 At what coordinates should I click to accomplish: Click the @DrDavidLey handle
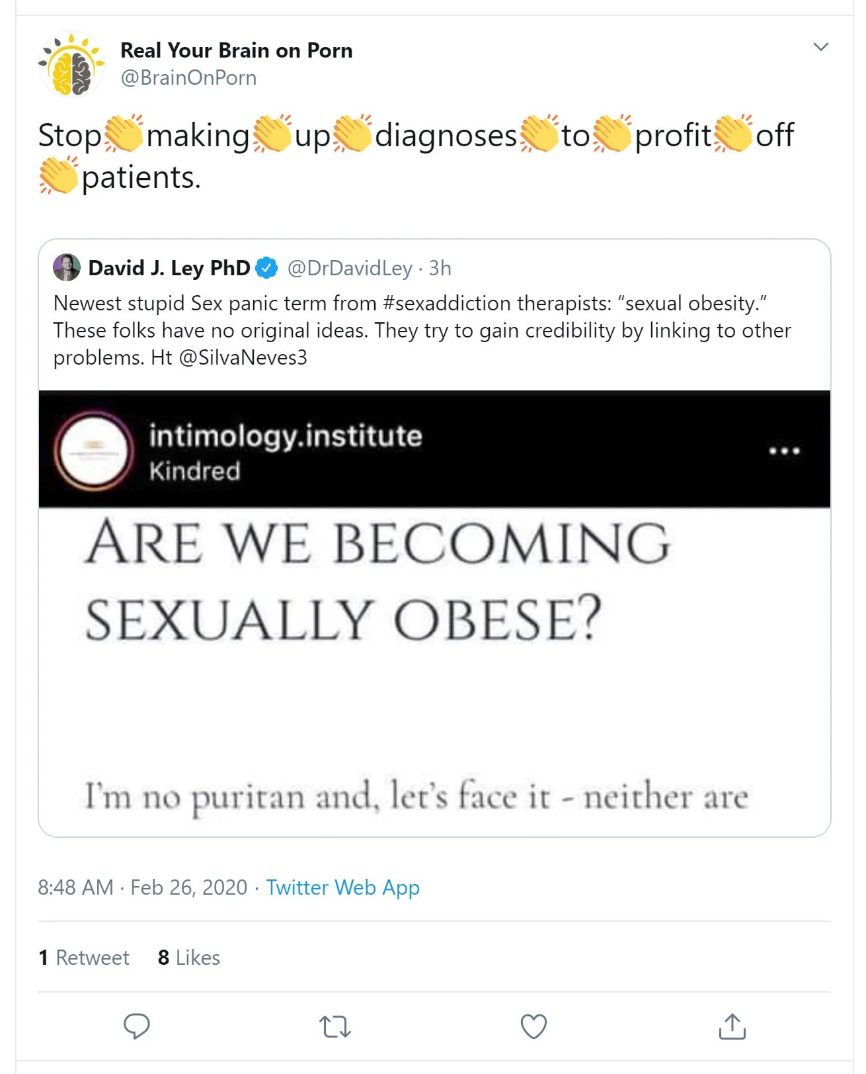pos(350,268)
